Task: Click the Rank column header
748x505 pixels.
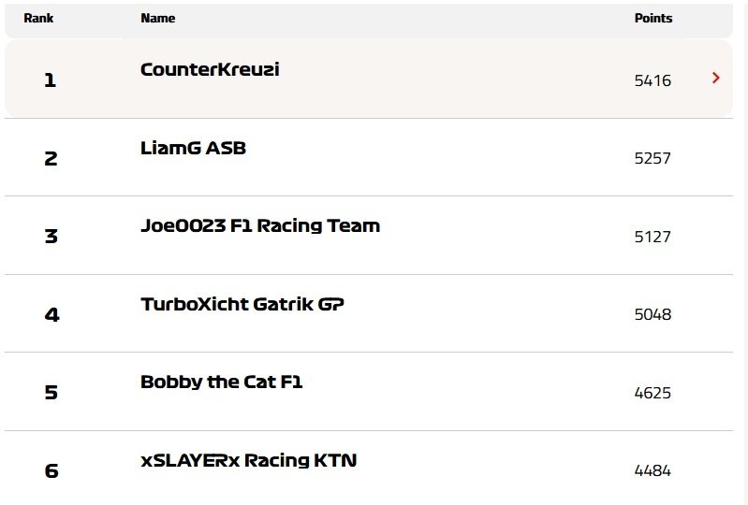Action: click(x=38, y=18)
